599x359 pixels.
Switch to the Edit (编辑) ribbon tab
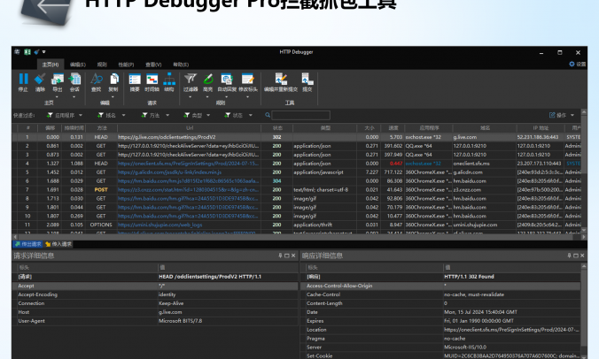click(78, 65)
